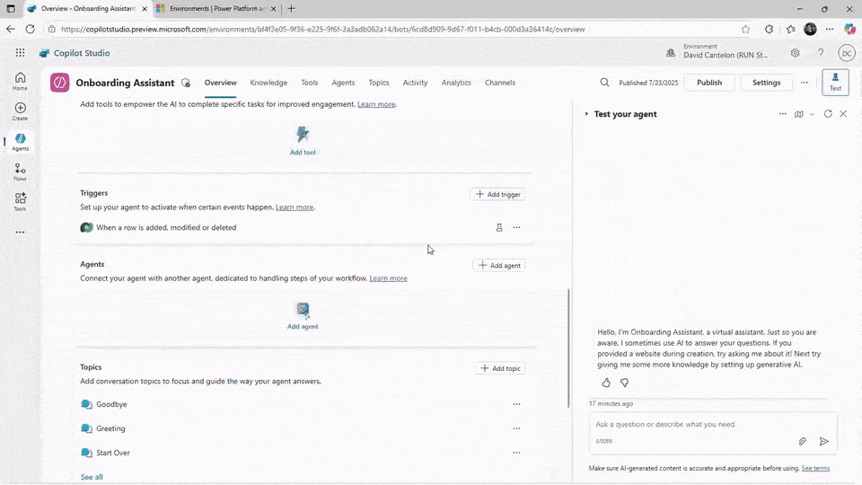Click the Add trigger button

(497, 194)
